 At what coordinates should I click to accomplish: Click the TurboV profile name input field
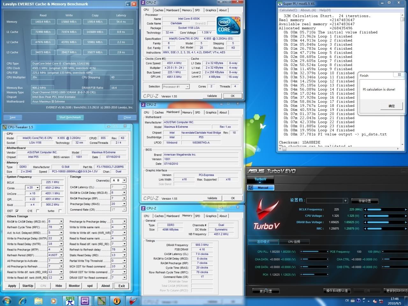pos(324,200)
